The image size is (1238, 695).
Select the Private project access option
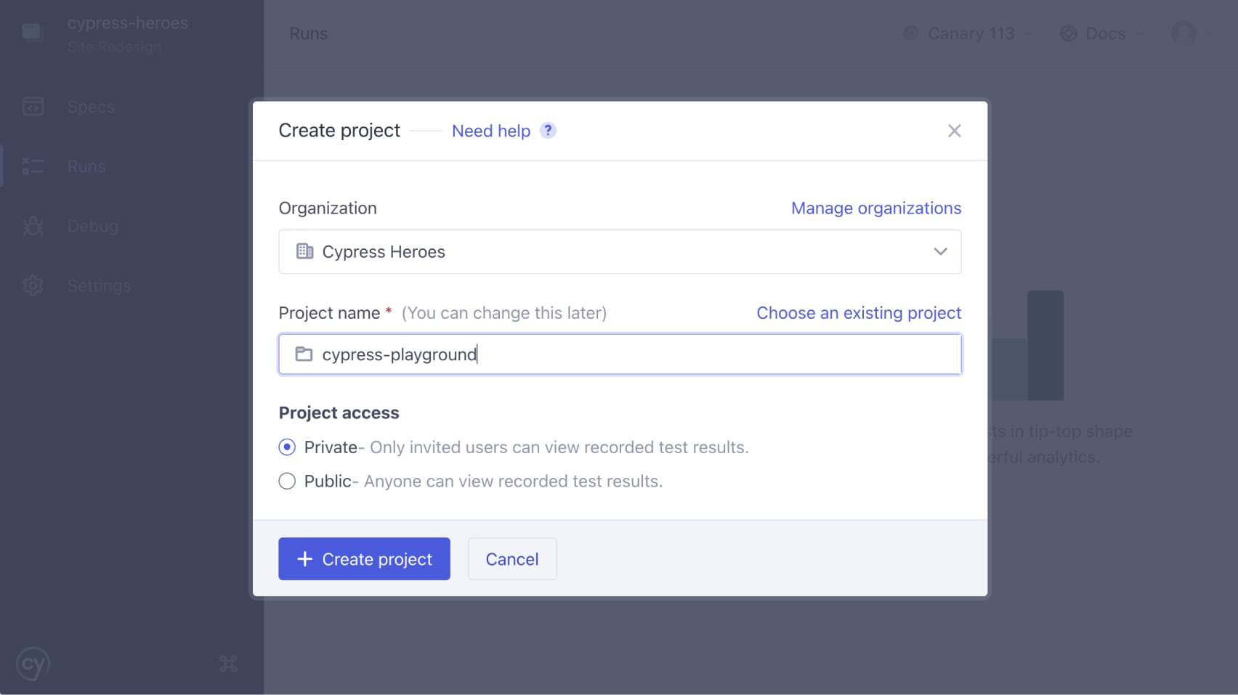coord(286,447)
